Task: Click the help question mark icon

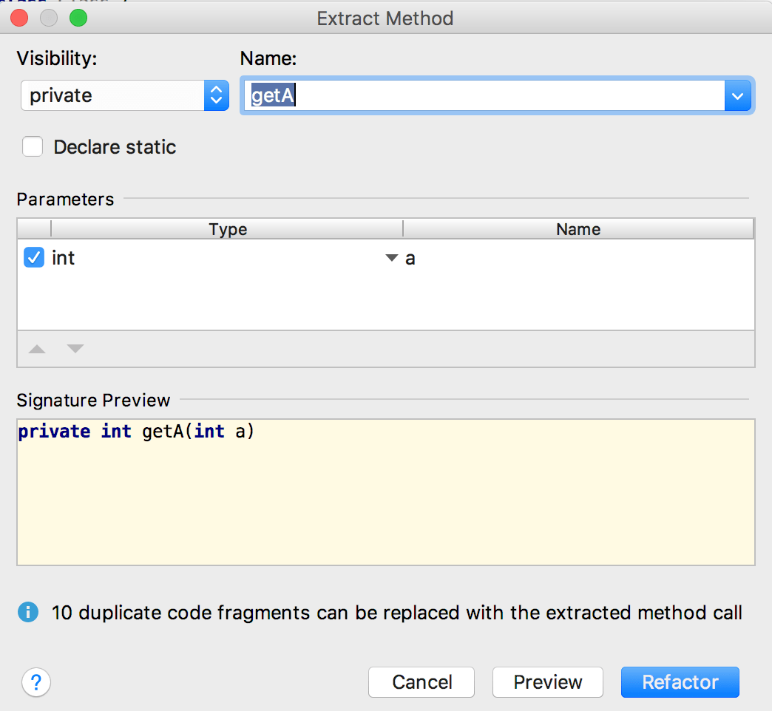Action: pyautogui.click(x=35, y=682)
